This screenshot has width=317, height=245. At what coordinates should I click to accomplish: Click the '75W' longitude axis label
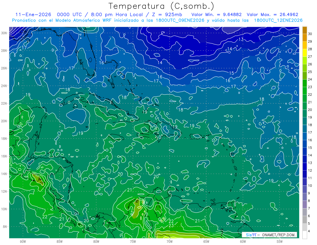133,242
